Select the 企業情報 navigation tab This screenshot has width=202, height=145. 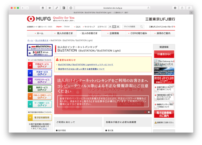[x=113, y=33]
